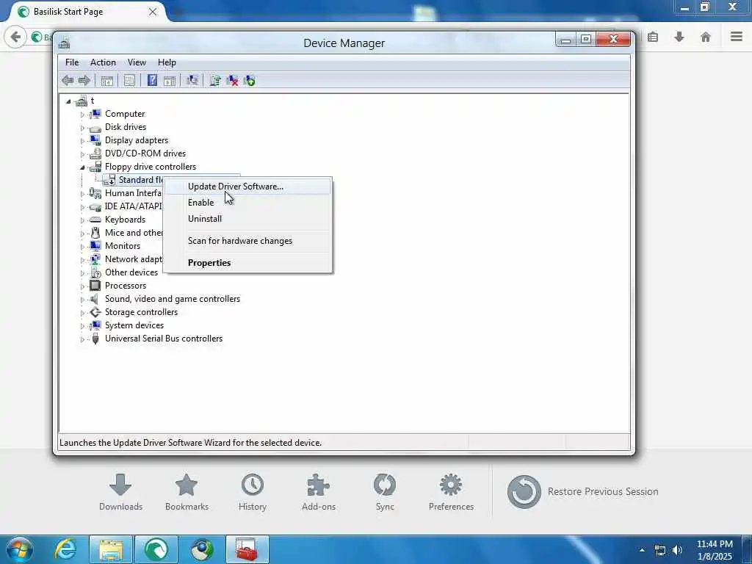
Task: Select the Processors tree label
Action: coord(126,286)
